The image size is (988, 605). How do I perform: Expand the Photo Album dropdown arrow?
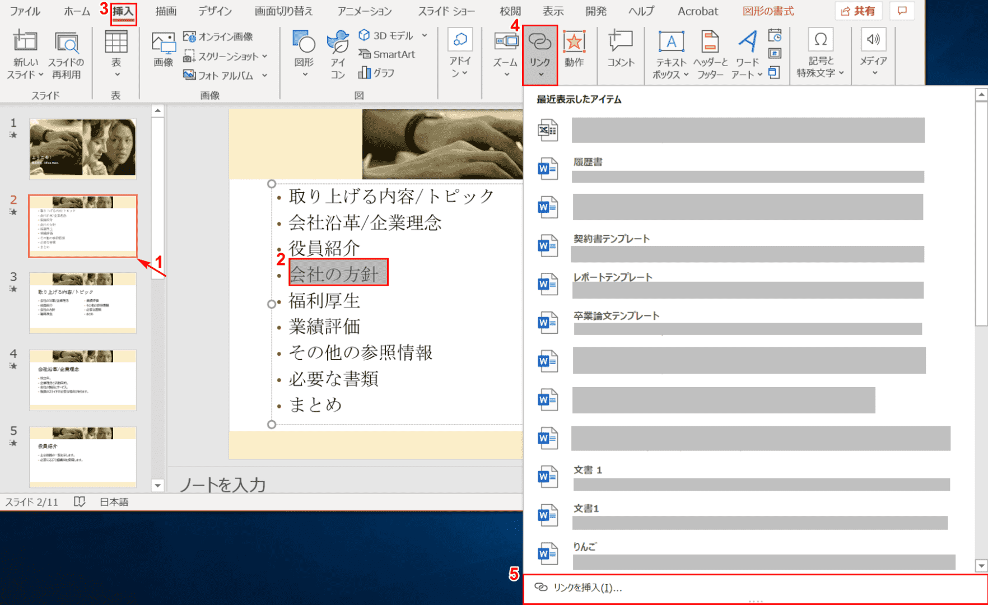[264, 76]
